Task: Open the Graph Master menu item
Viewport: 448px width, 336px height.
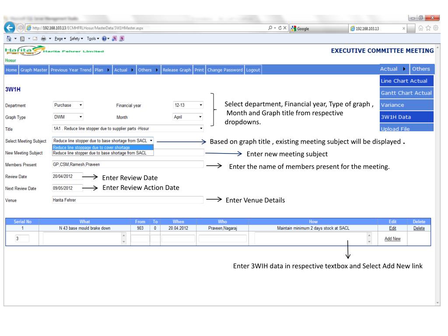Action: [33, 69]
